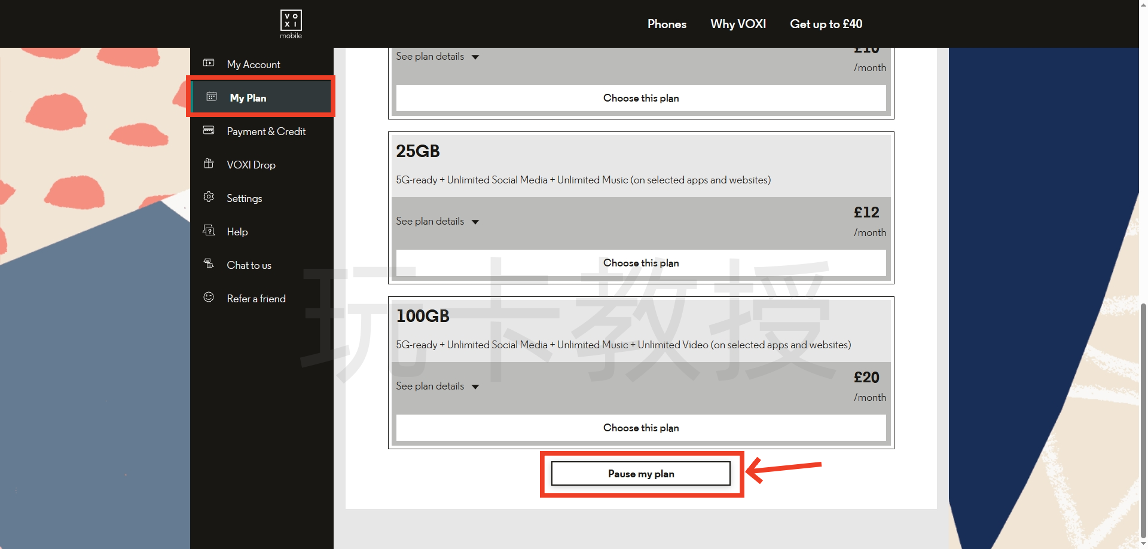Click the Chat to us icon
This screenshot has width=1148, height=549.
(x=209, y=264)
